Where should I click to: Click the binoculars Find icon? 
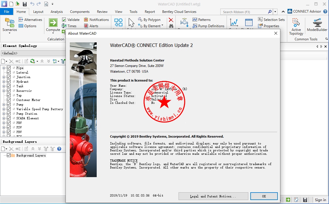pos(171,26)
